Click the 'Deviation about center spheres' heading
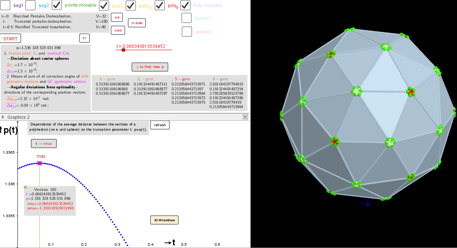The height and width of the screenshot is (248, 457). pyautogui.click(x=40, y=59)
